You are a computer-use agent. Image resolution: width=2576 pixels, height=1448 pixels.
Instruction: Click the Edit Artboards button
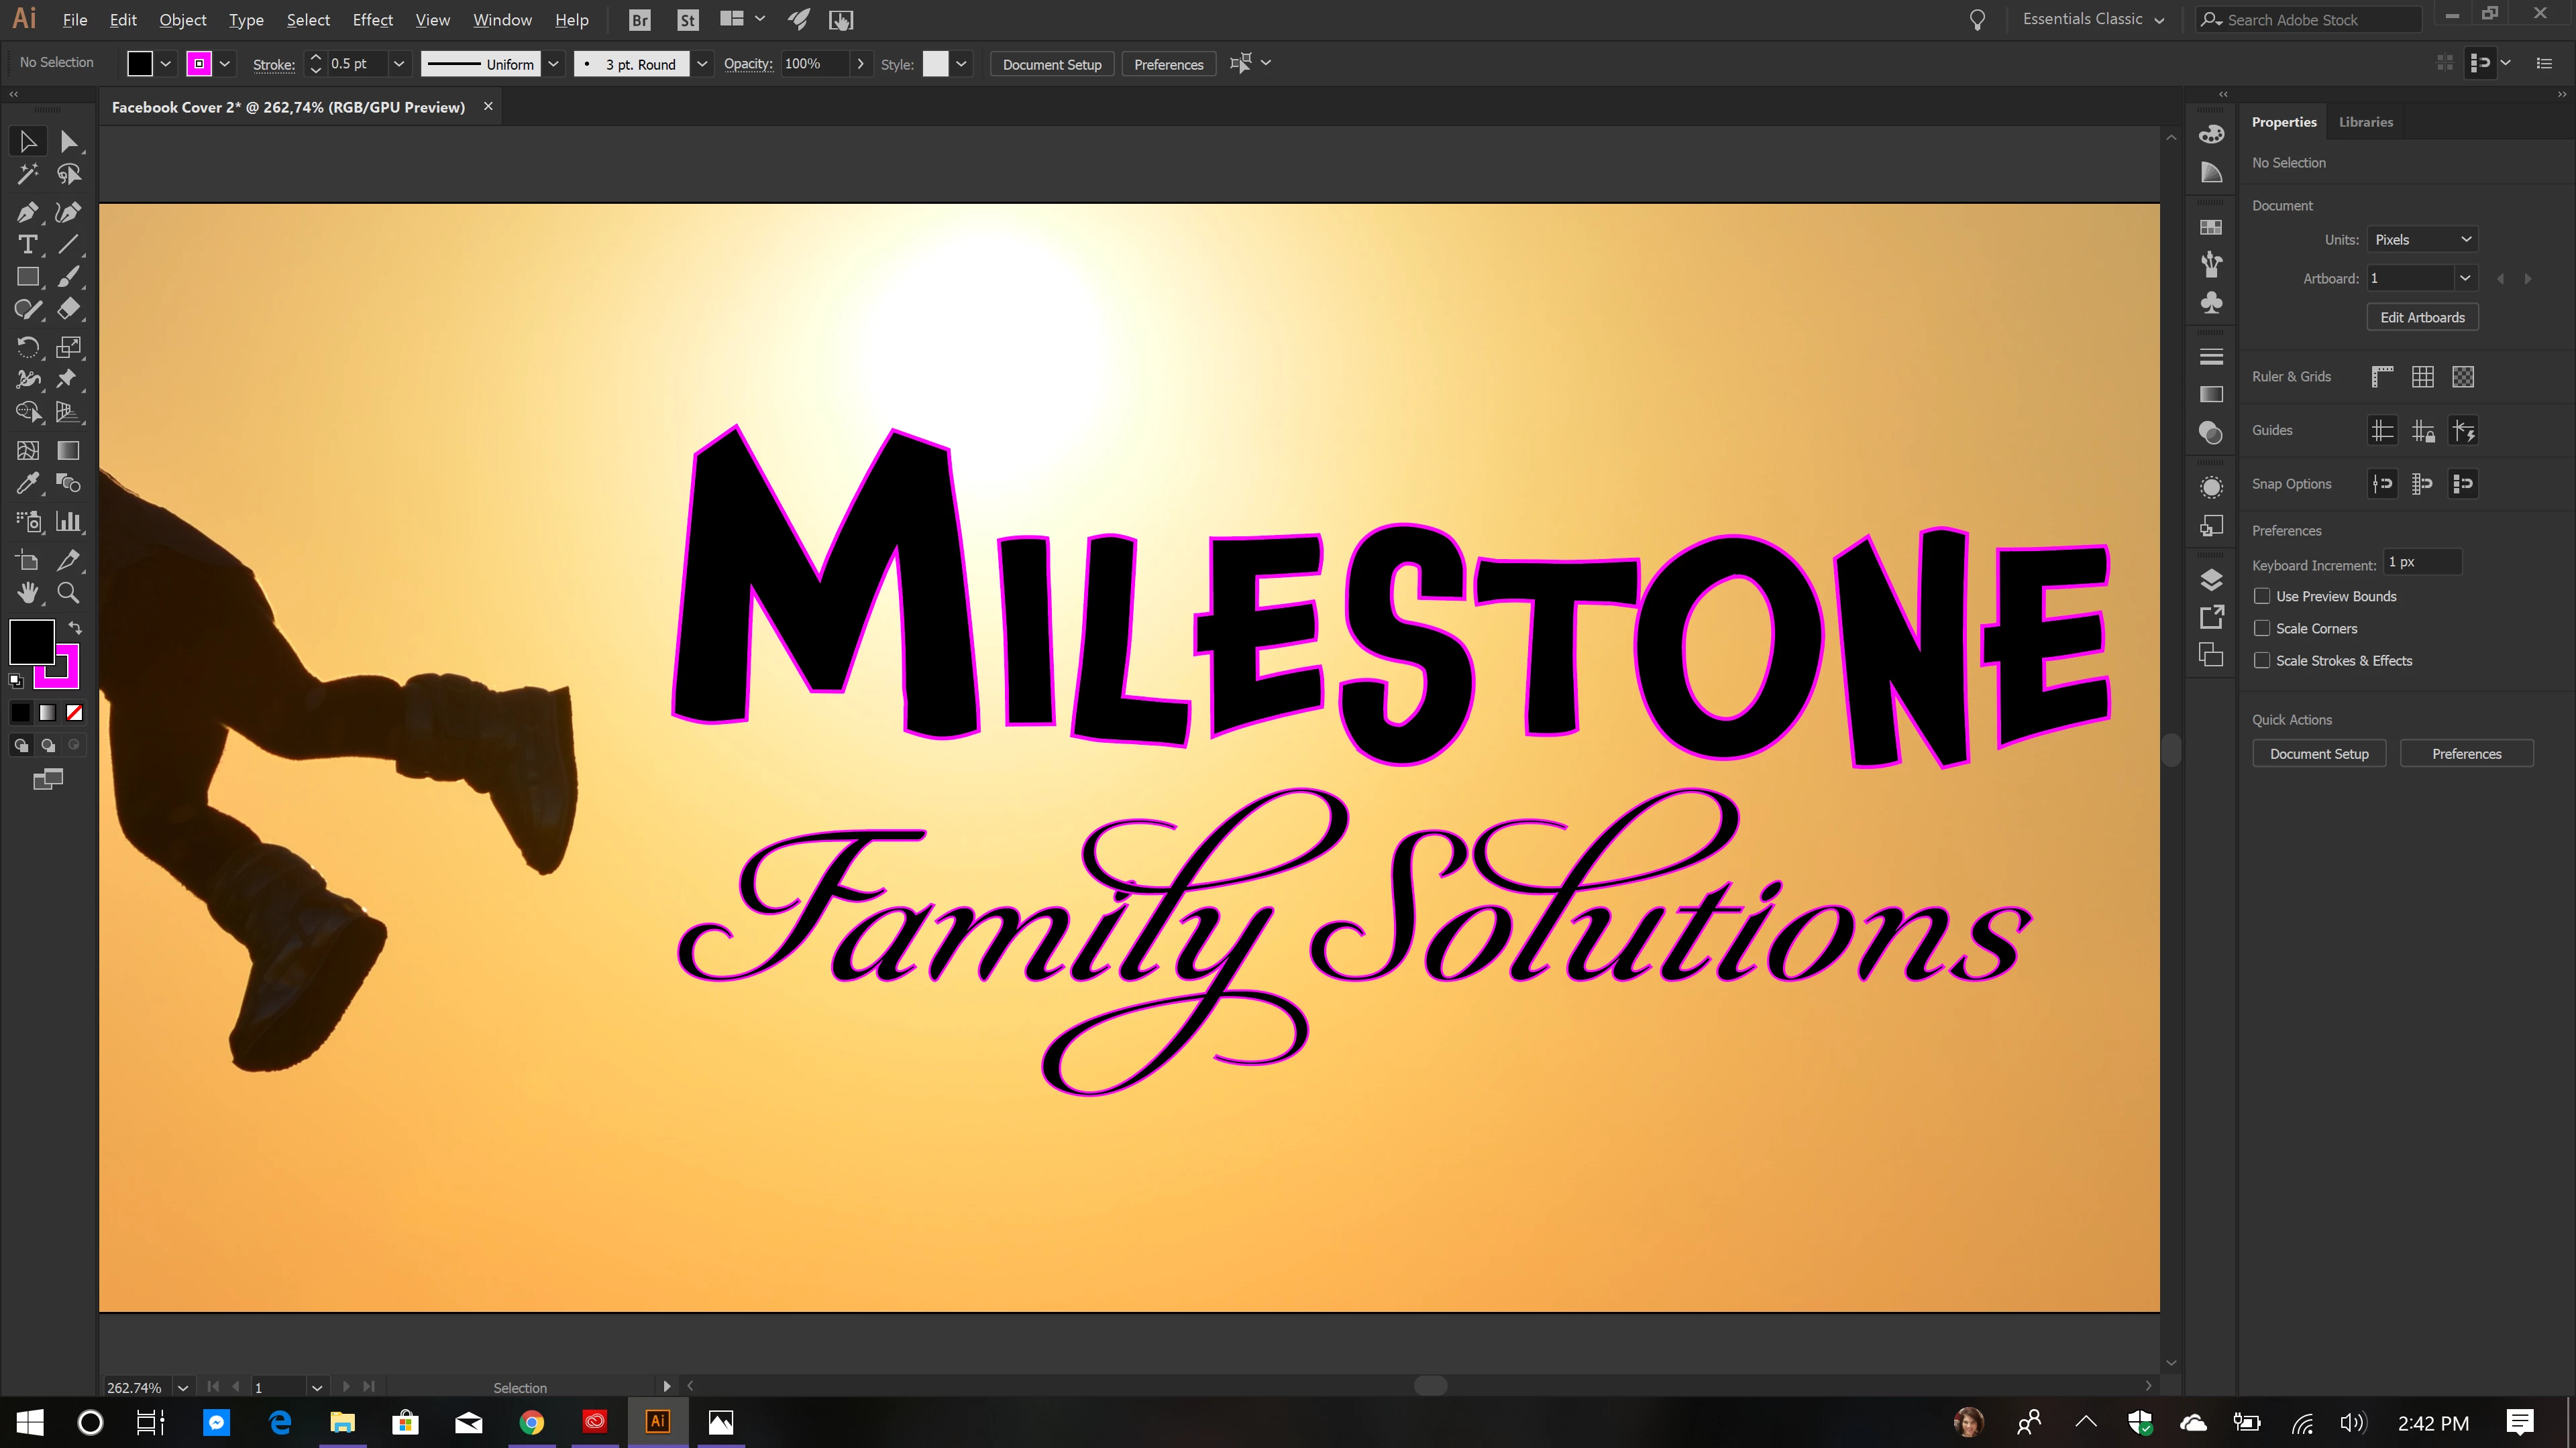click(x=2421, y=318)
